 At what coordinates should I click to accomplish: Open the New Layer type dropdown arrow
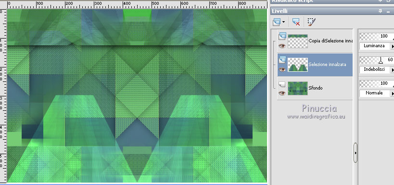click(284, 22)
